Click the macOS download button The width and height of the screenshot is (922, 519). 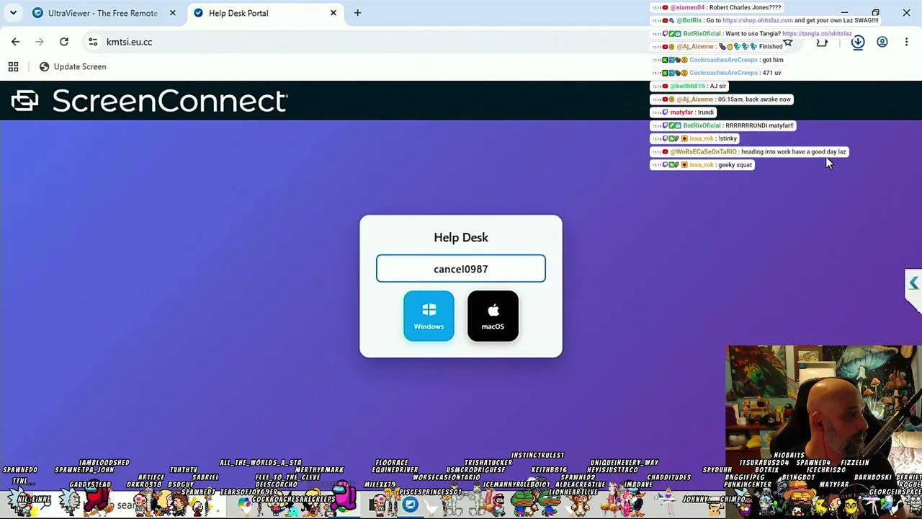coord(493,316)
